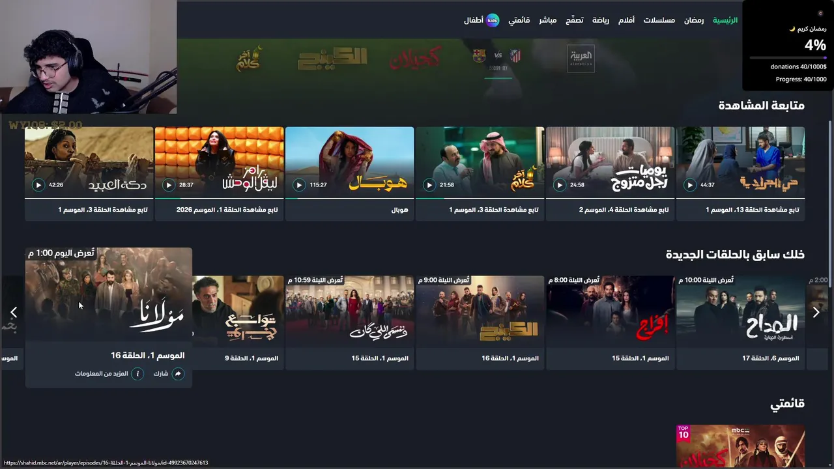Viewport: 834px width, 469px height.
Task: Open the الكينج episode 16 thumbnail
Action: pos(480,312)
